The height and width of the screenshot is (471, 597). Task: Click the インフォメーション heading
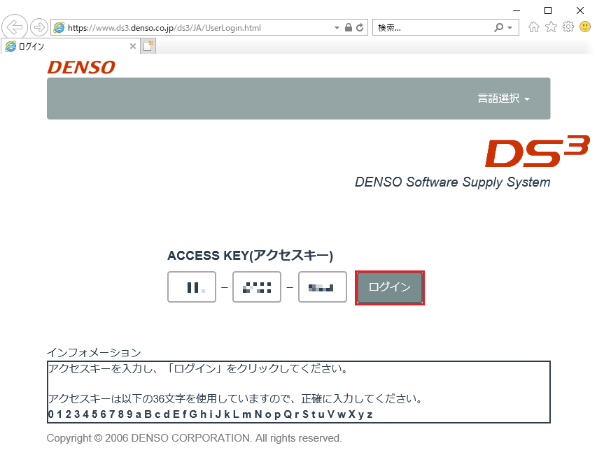pos(94,353)
